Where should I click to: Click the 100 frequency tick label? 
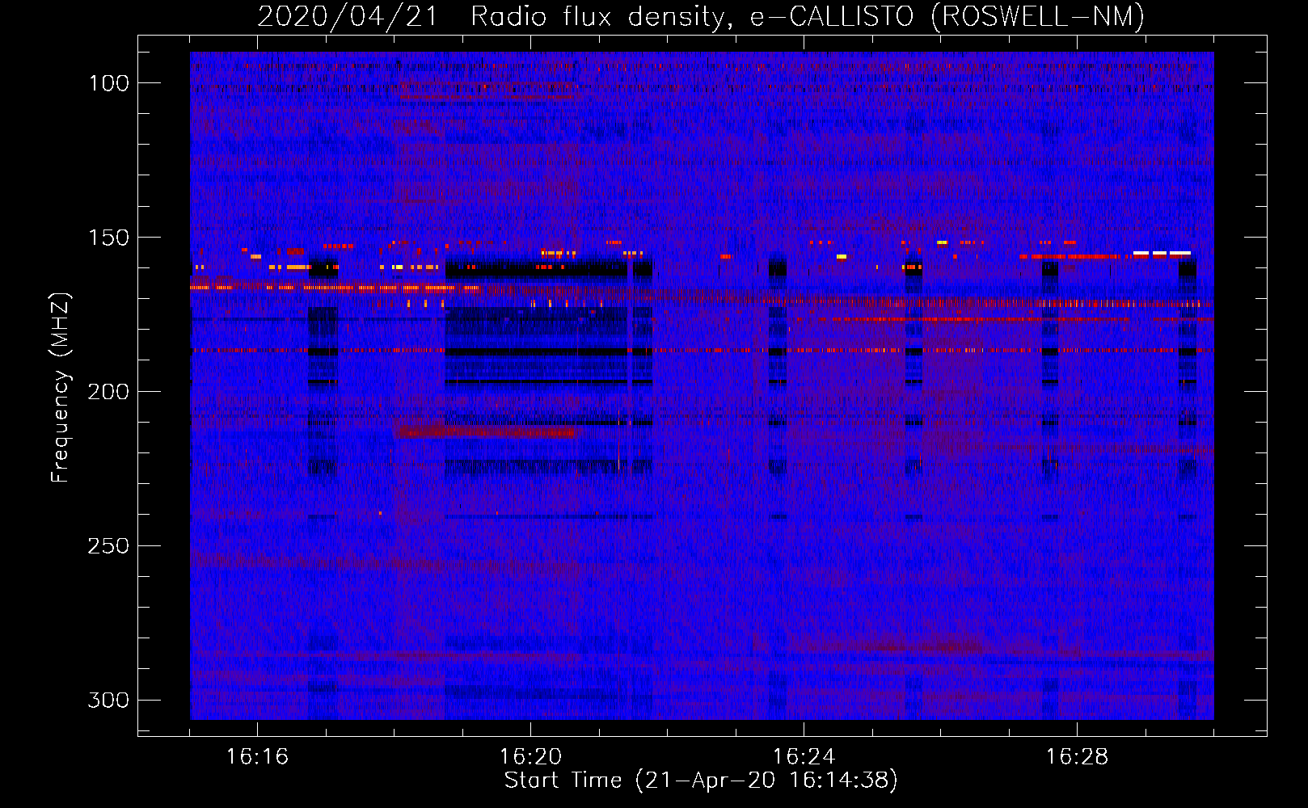pos(108,83)
